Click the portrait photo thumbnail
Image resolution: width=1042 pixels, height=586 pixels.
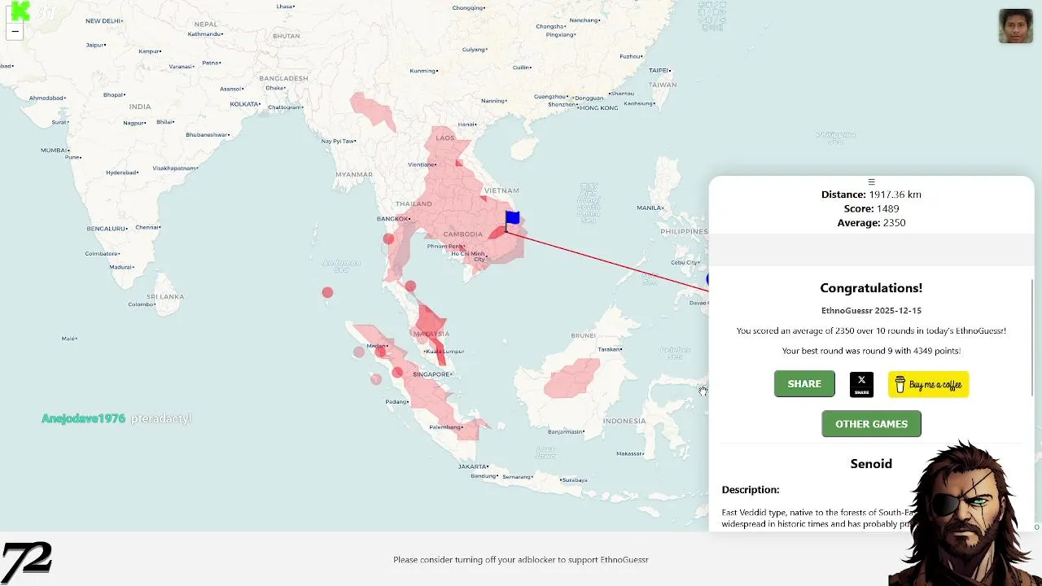[1015, 26]
